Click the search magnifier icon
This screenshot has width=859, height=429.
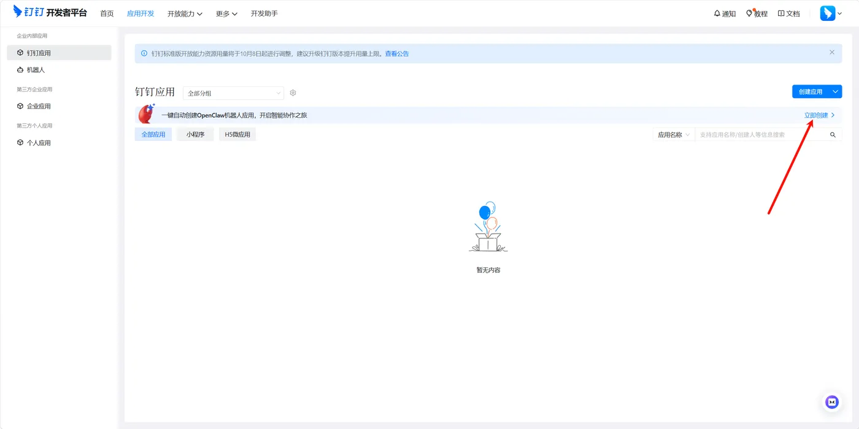coord(833,135)
